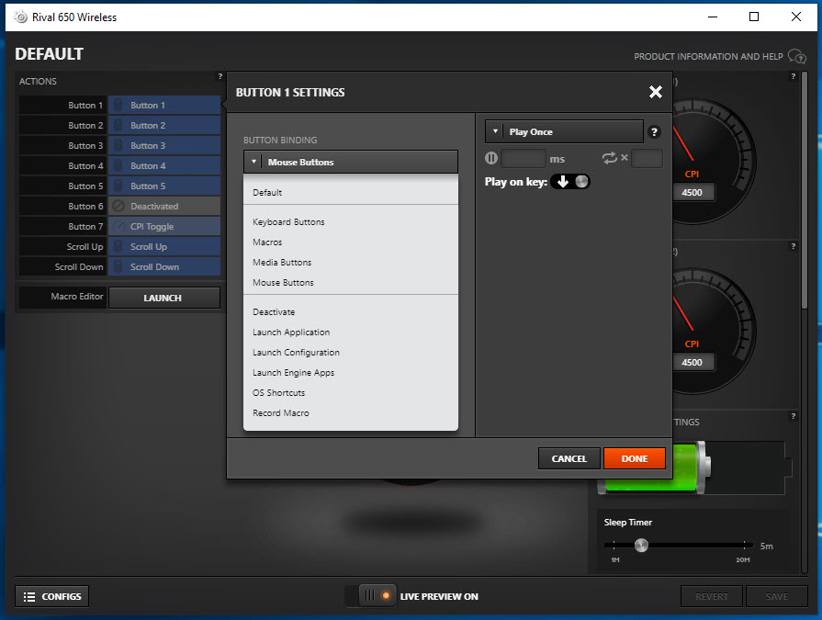This screenshot has width=822, height=620.
Task: Select Launch Application option
Action: pyautogui.click(x=351, y=333)
